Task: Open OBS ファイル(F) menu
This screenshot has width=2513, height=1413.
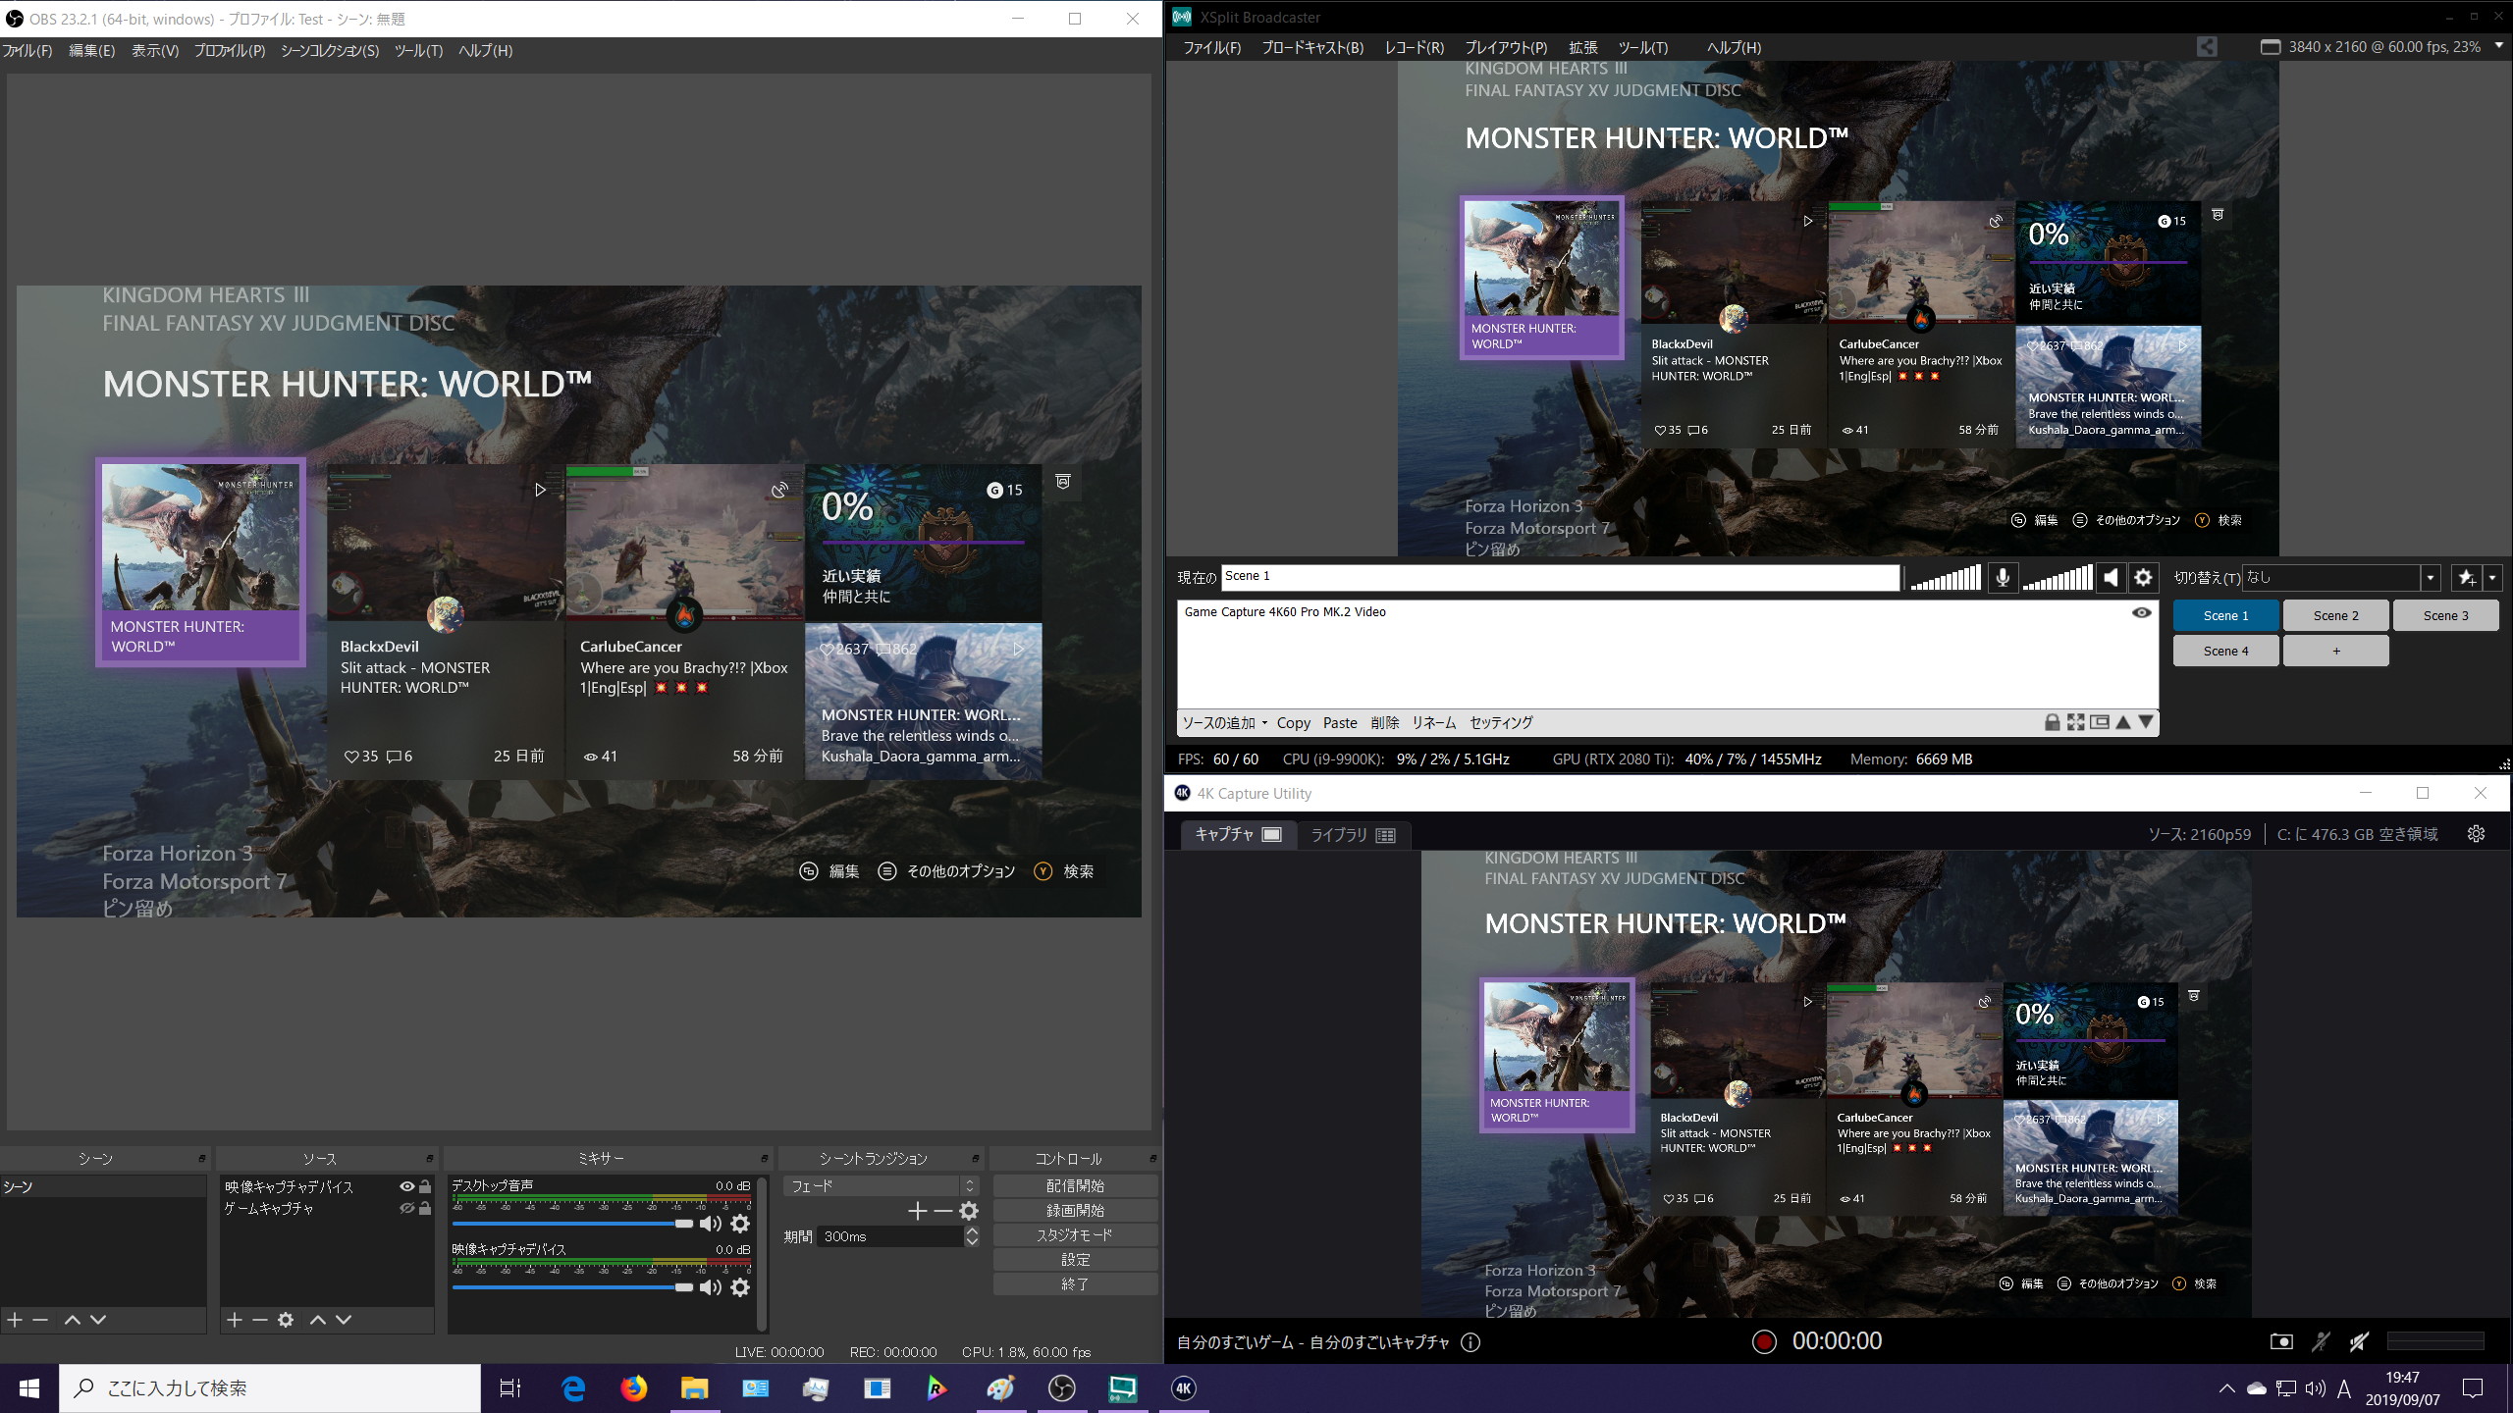Action: pos(27,51)
